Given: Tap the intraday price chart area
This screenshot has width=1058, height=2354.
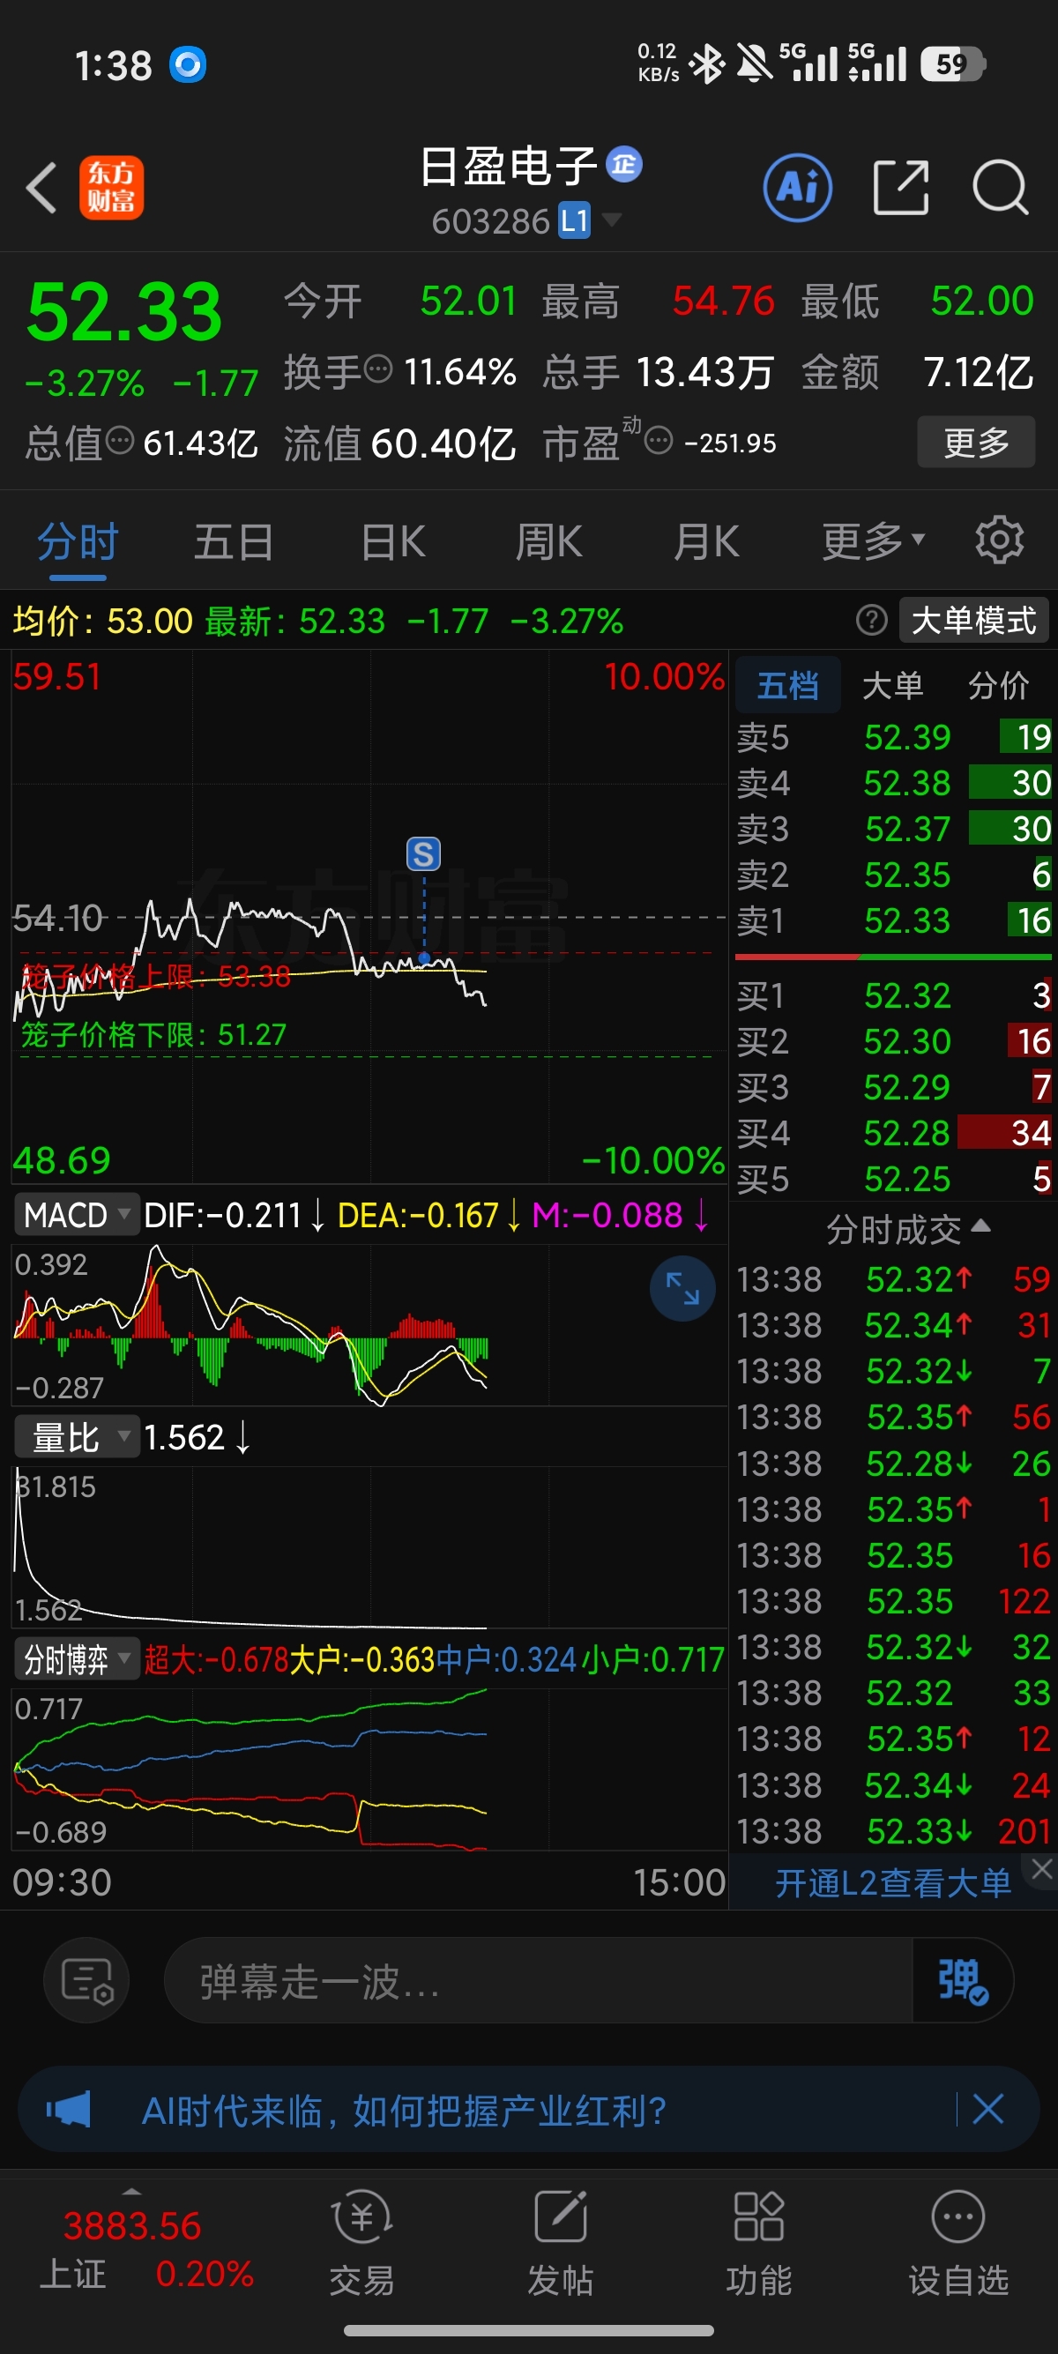Looking at the screenshot, I should click(x=369, y=917).
